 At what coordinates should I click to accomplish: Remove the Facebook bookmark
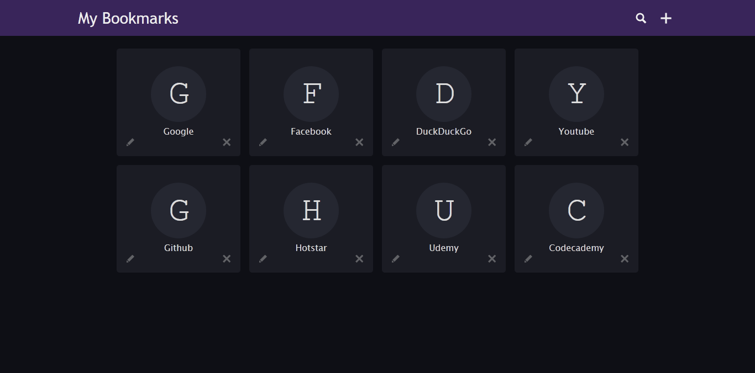[359, 142]
